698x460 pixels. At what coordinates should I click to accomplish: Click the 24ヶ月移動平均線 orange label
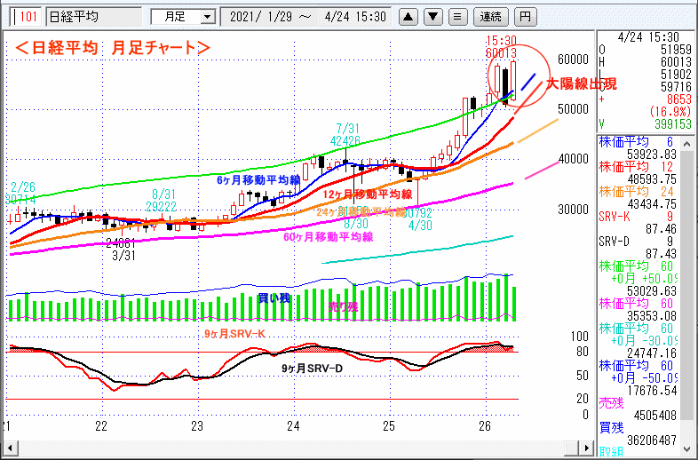tap(361, 212)
